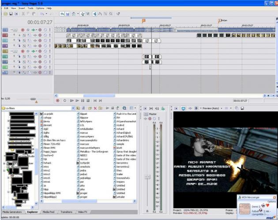Click the Record button in transport bar
This screenshot has width=278, height=220.
58,101
